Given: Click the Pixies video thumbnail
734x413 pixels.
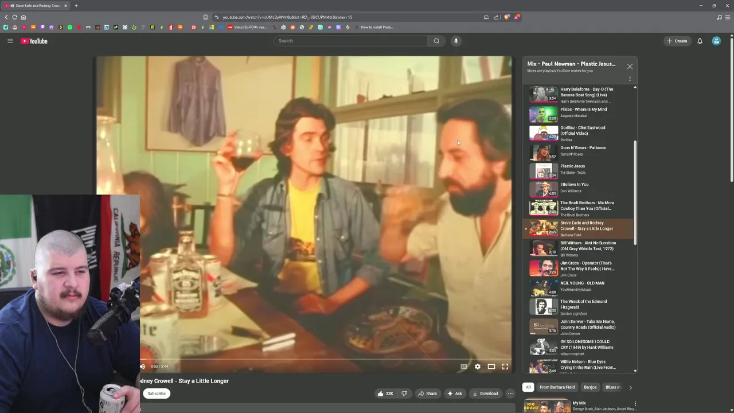Looking at the screenshot, I should pos(543,114).
